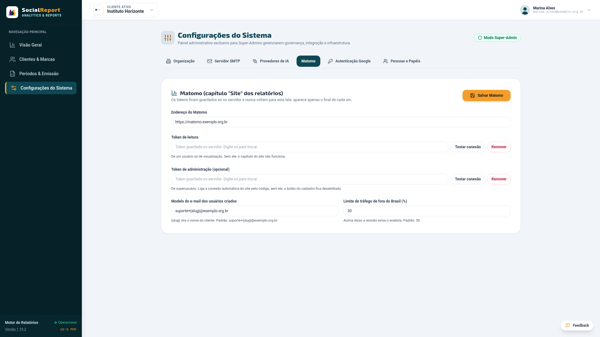
Task: Click the key icon on Autenticação Google tab
Action: [x=330, y=61]
